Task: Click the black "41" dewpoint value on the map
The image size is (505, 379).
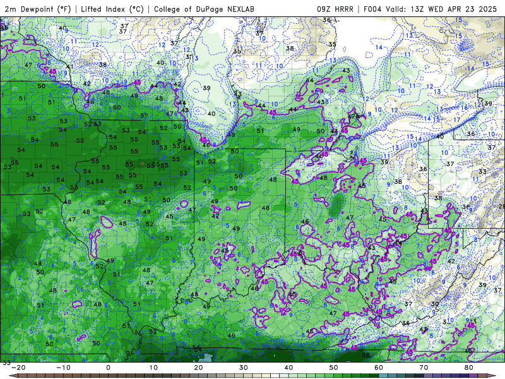Action: click(x=69, y=67)
